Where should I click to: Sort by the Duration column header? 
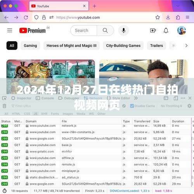tap(180, 121)
